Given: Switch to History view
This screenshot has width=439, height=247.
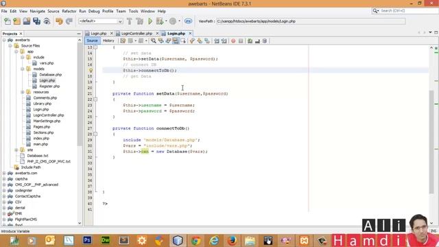Looking at the screenshot, I should [108, 41].
